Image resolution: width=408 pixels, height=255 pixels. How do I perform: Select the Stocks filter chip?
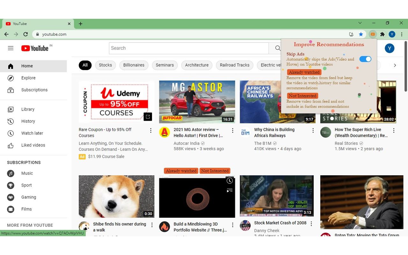pos(105,65)
